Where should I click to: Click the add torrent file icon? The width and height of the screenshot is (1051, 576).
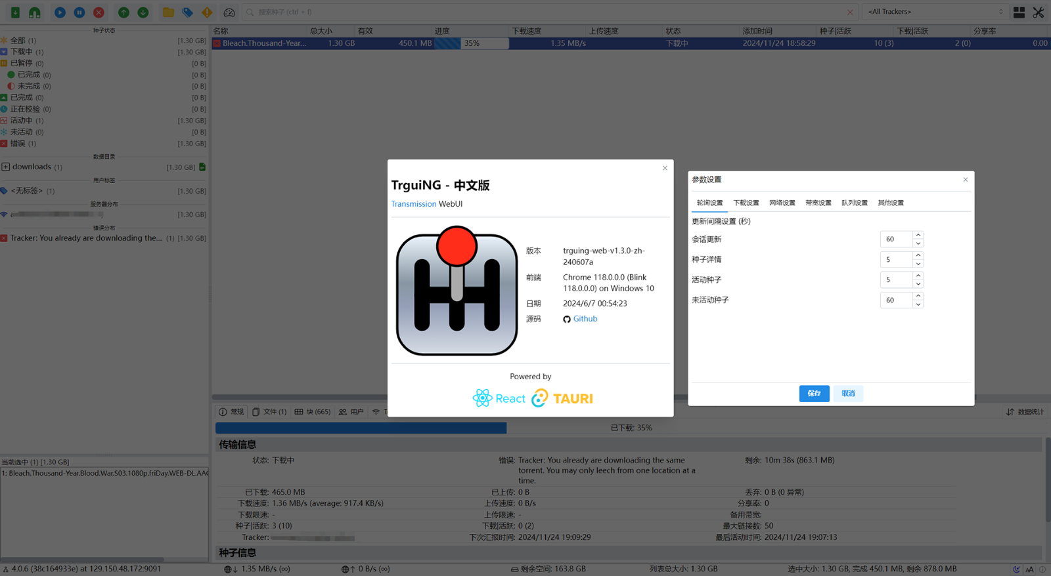click(15, 12)
